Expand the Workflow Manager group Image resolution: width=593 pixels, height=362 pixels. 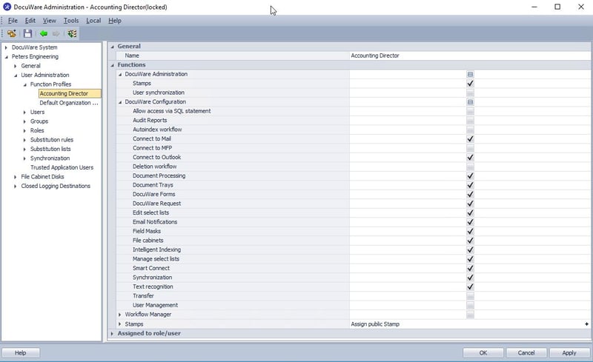click(120, 315)
